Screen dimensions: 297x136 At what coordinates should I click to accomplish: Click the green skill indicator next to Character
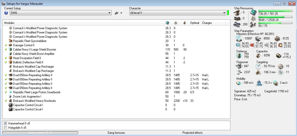[x=228, y=13]
